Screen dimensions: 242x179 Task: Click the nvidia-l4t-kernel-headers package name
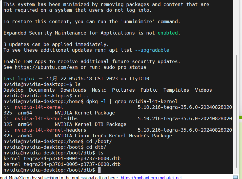coord(50,130)
